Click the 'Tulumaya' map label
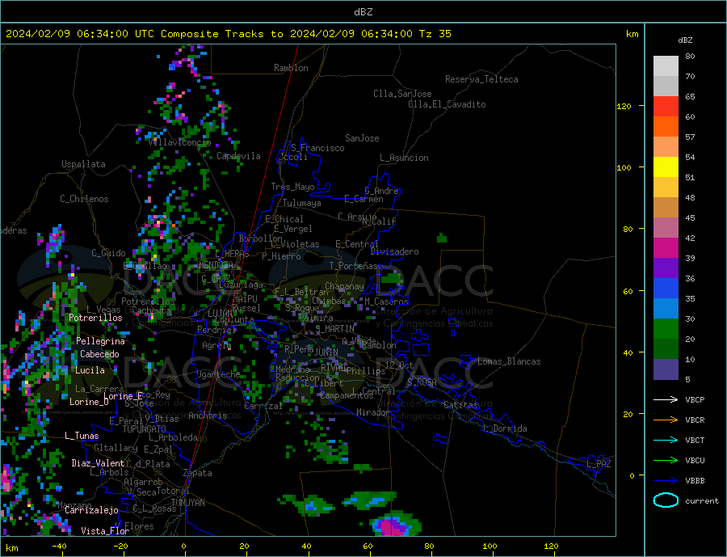Screen dimensions: 727x557 (x=302, y=203)
